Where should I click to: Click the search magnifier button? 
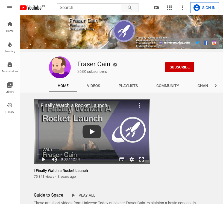click(130, 8)
